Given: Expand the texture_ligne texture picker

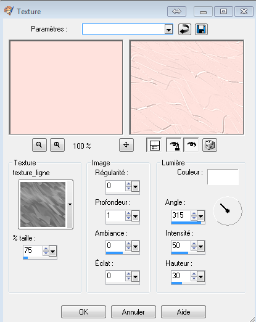Looking at the screenshot, I should [70, 204].
